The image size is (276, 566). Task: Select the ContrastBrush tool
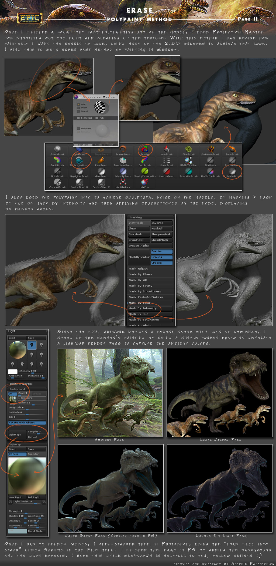57,184
